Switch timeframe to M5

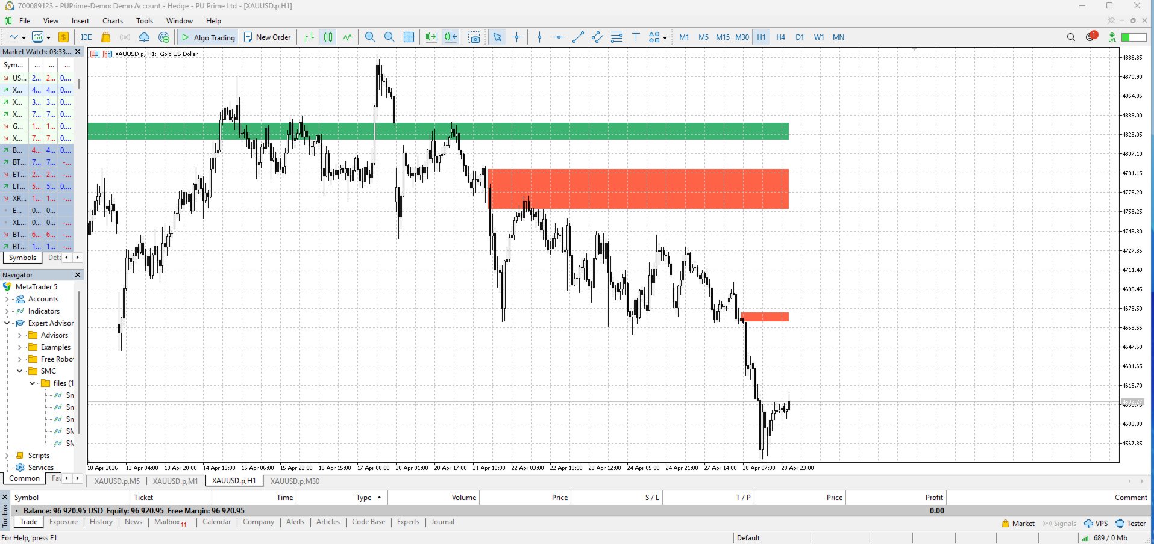[703, 37]
